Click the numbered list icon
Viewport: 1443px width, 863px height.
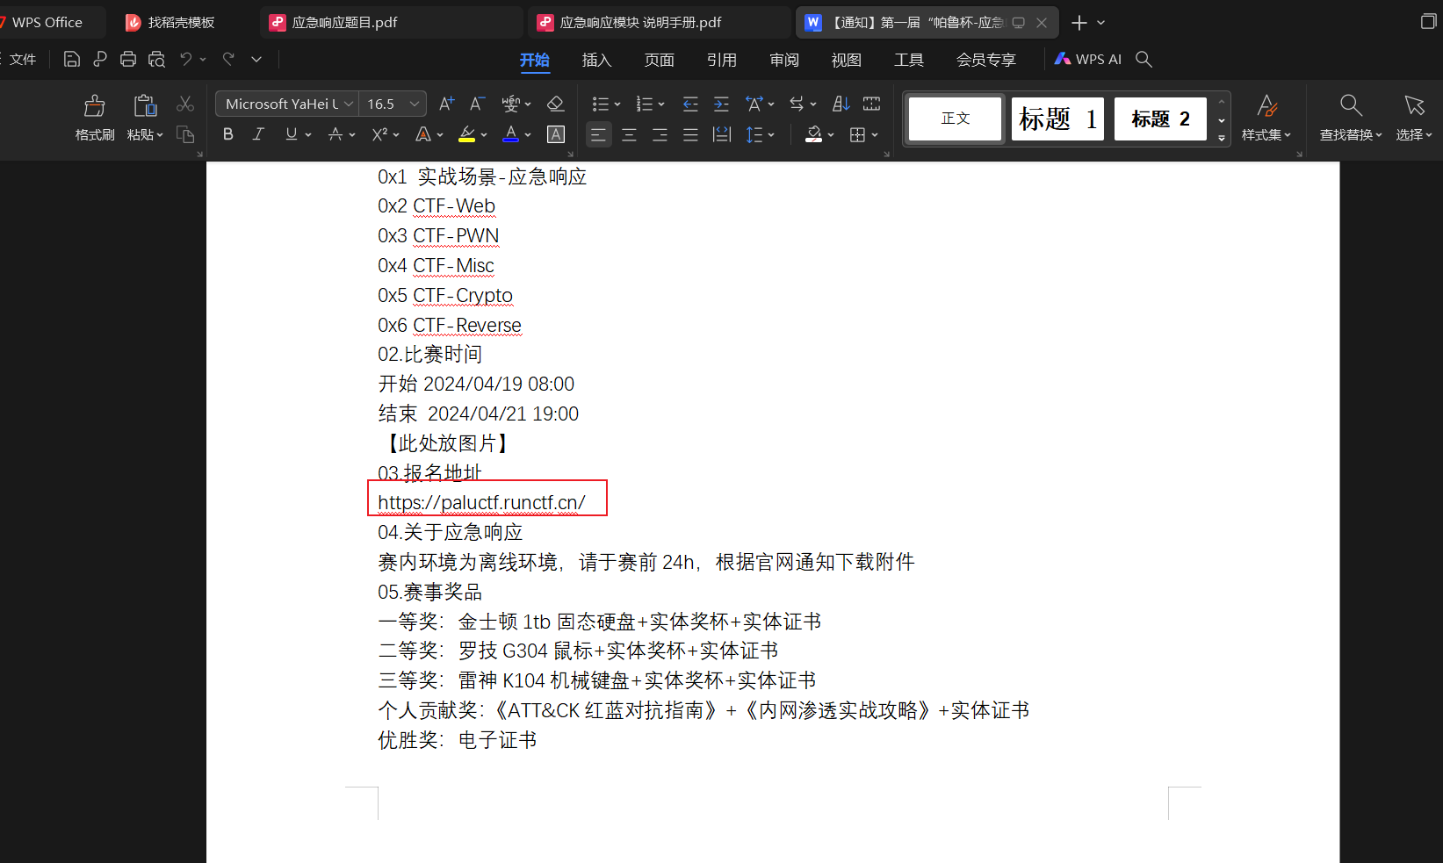[644, 104]
